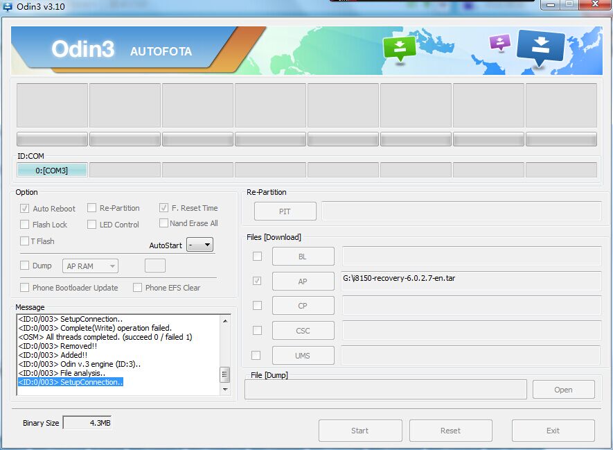Select the 'Removed!!' log line
This screenshot has width=613, height=450.
pyautogui.click(x=57, y=346)
